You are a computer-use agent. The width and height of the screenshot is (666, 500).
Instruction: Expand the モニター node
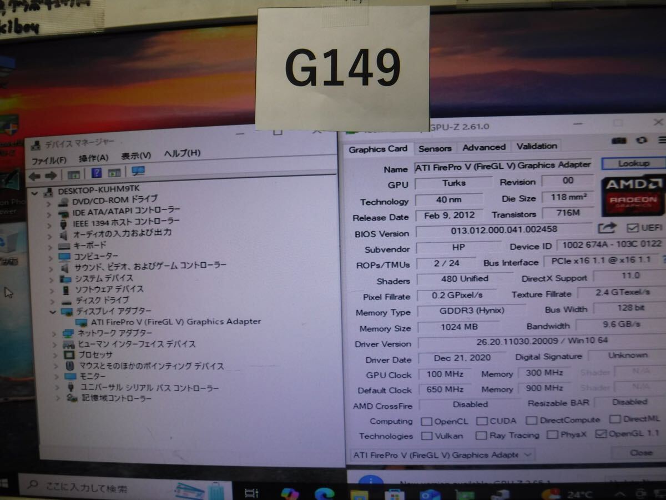[x=56, y=377]
